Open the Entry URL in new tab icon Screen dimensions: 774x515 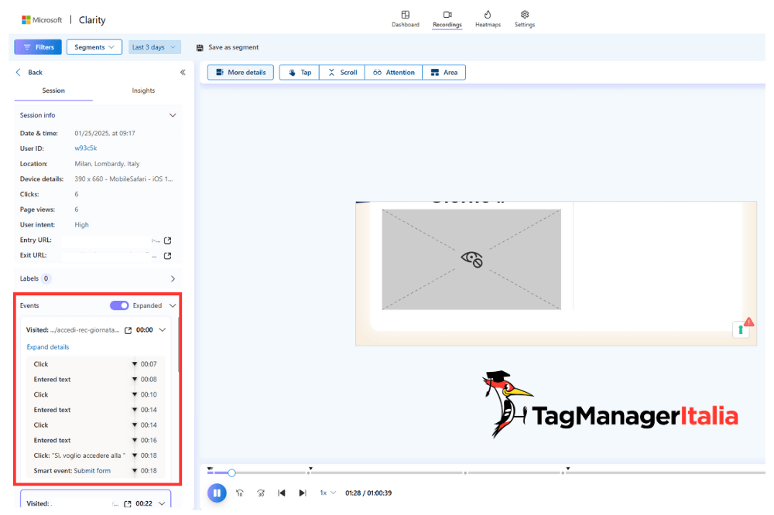[168, 240]
